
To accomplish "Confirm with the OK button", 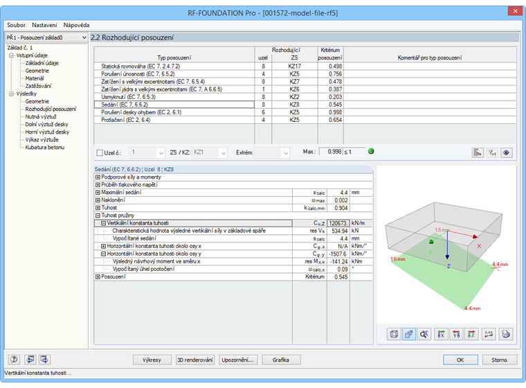I will [x=460, y=360].
